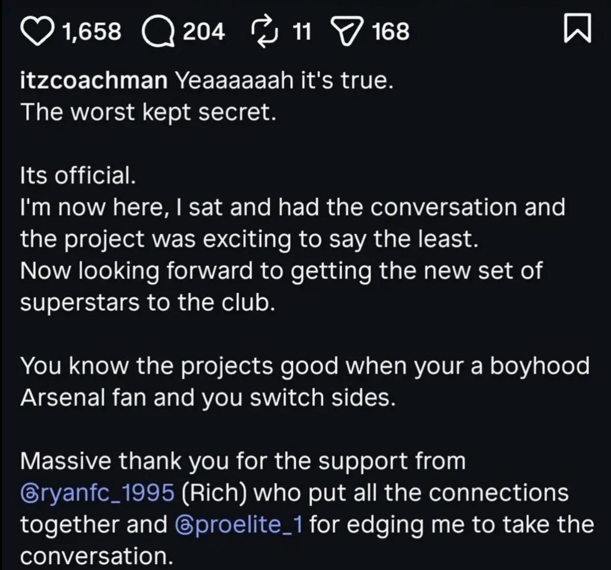Tap the 'superstars to the club' line

148,303
